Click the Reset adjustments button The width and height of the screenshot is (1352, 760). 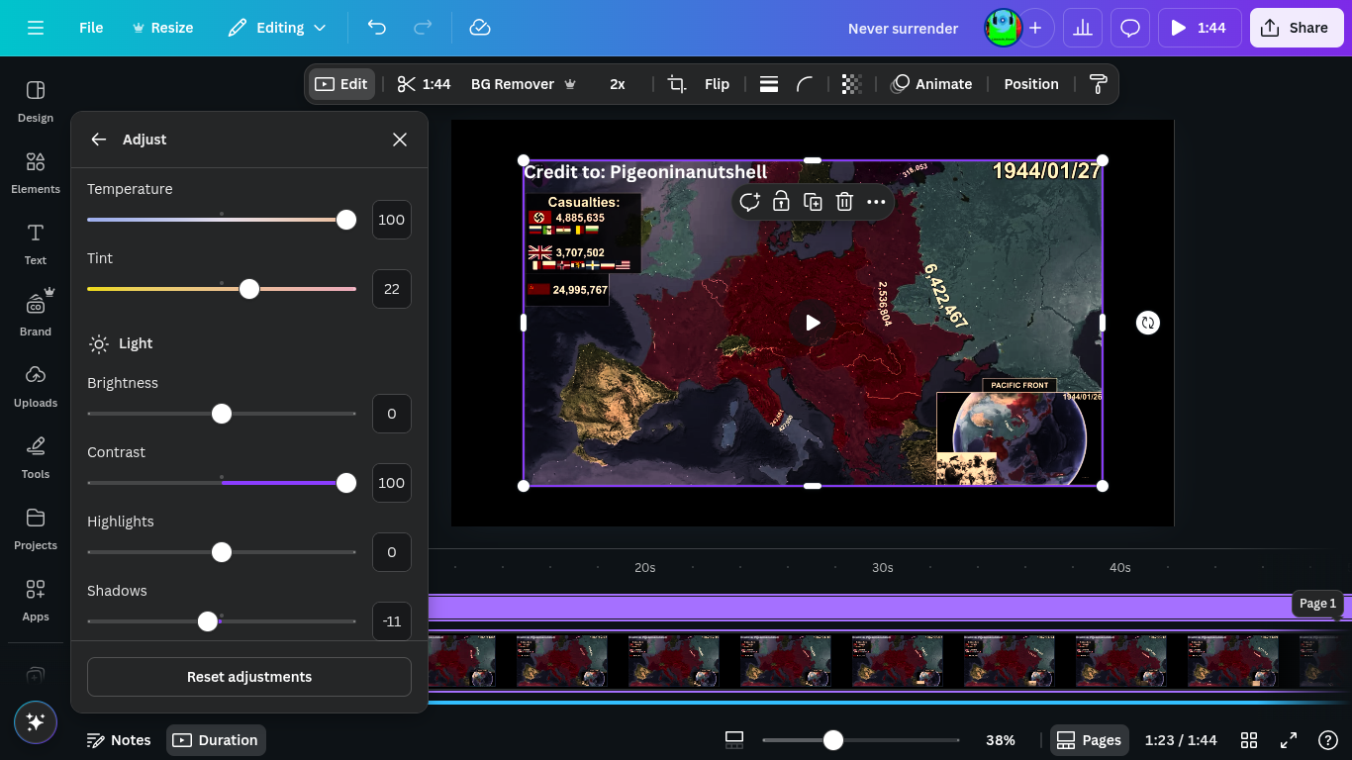click(249, 677)
